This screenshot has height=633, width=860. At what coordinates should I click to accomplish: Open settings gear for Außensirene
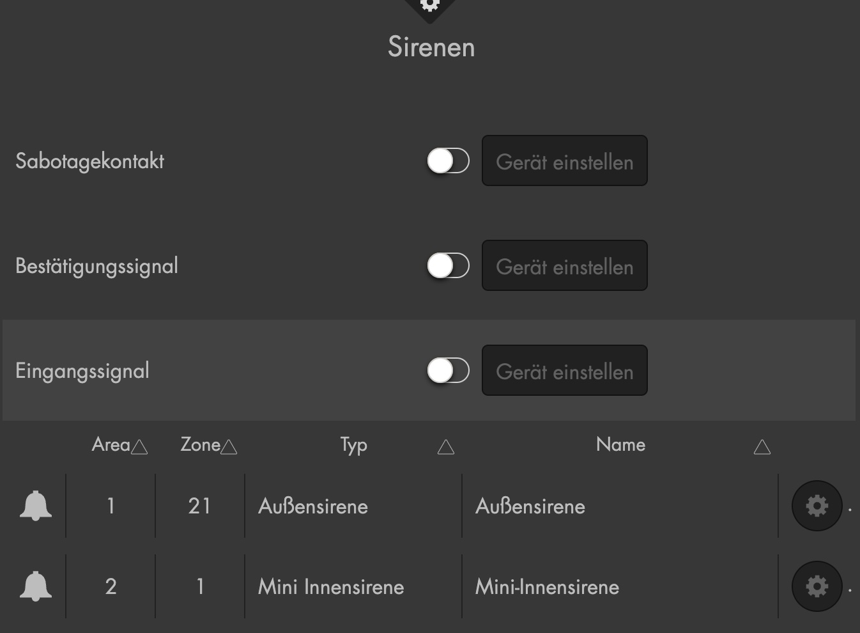817,506
